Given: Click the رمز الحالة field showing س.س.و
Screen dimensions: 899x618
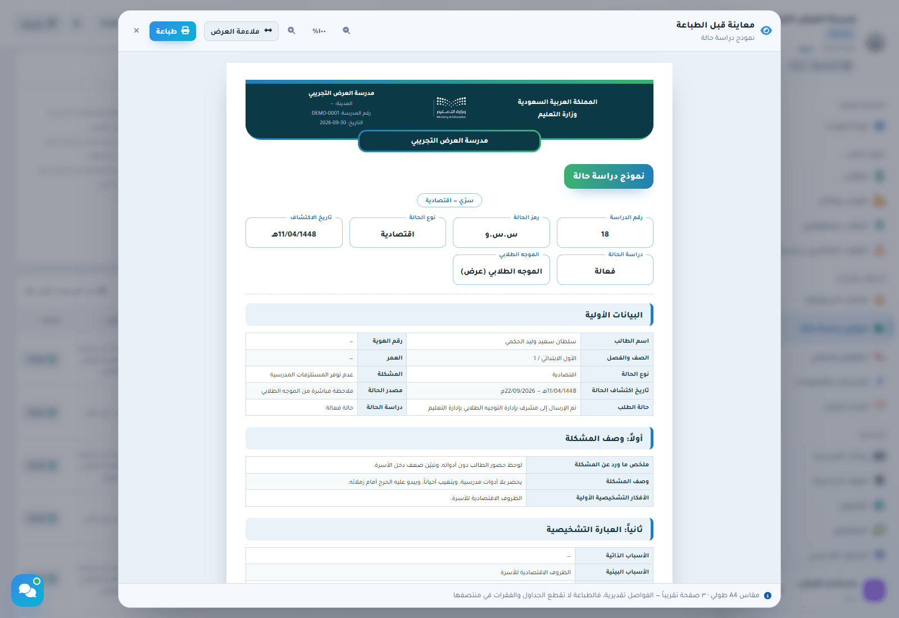Looking at the screenshot, I should pos(501,233).
